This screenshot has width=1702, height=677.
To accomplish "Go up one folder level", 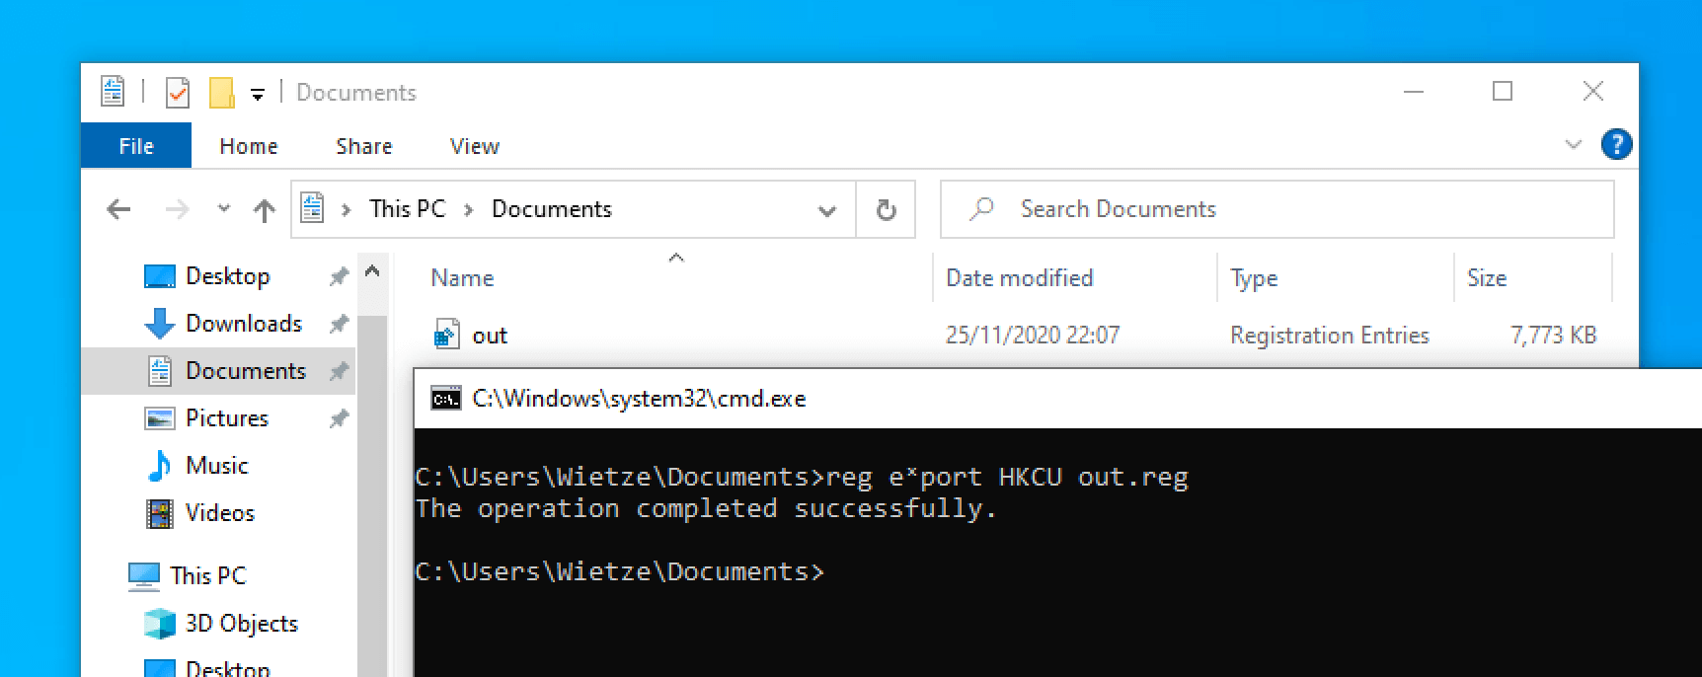I will (265, 209).
